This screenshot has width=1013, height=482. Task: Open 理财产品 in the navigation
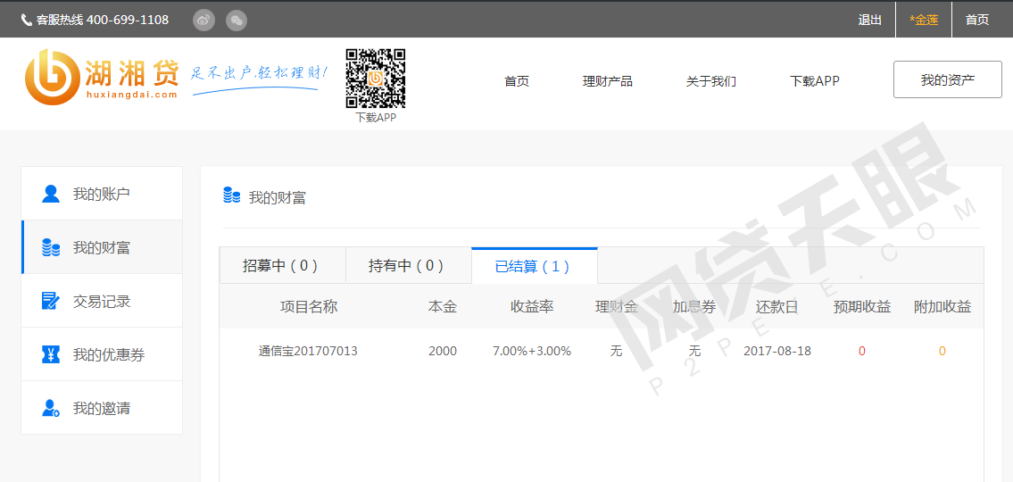[607, 81]
